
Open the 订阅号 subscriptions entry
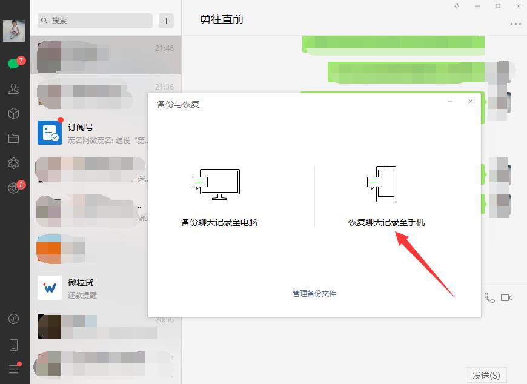(91, 131)
